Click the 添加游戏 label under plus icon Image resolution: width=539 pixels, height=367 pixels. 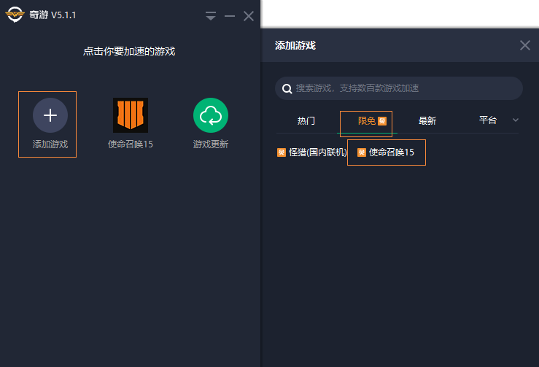click(50, 144)
